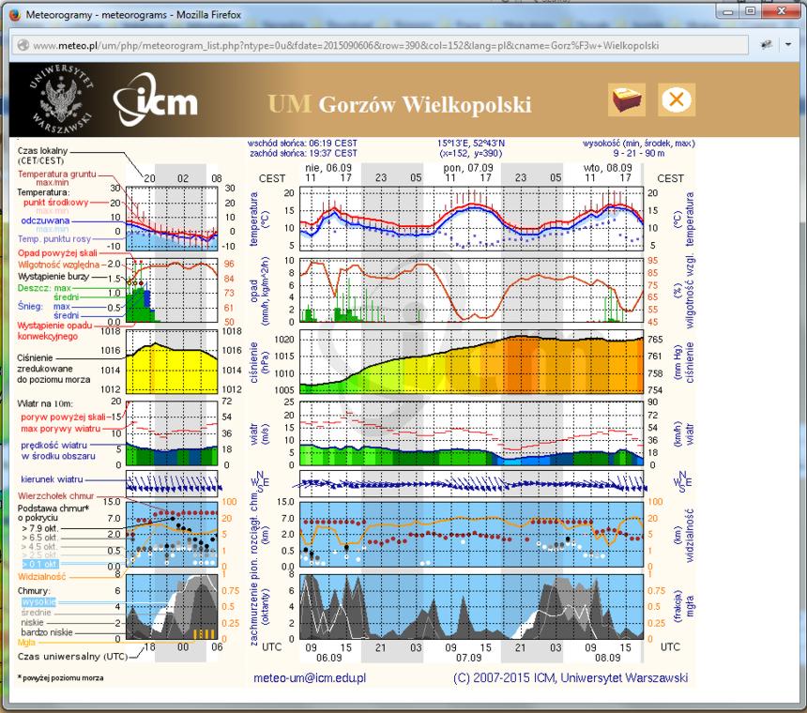The width and height of the screenshot is (807, 713).
Task: Click the main wind speed forecast chart
Action: click(x=471, y=433)
